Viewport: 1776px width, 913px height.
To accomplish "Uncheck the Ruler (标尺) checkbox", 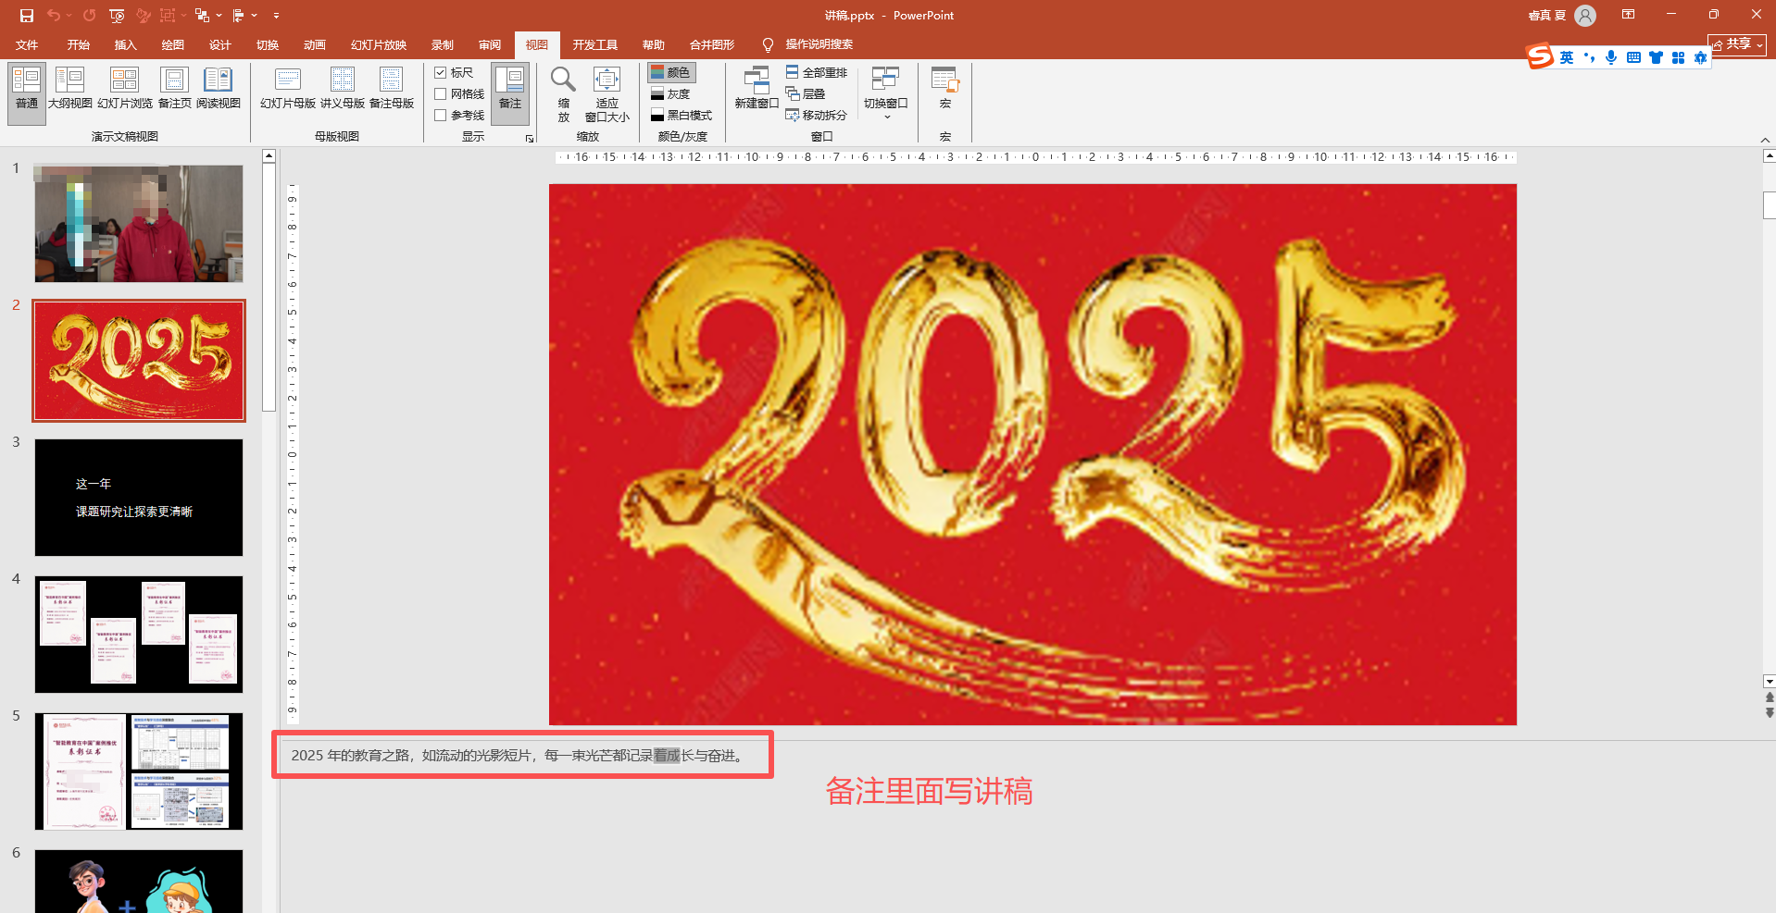I will pyautogui.click(x=441, y=72).
